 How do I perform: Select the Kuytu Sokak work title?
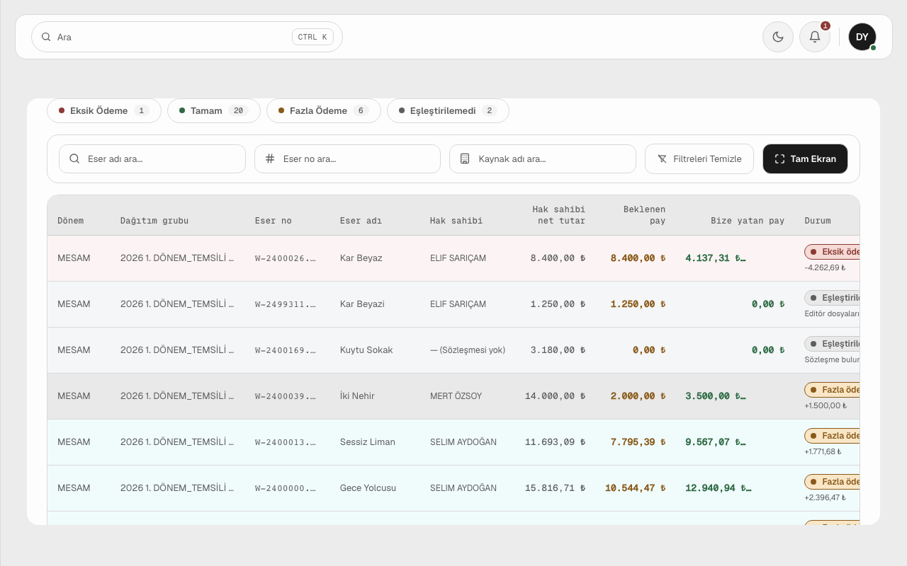[366, 350]
